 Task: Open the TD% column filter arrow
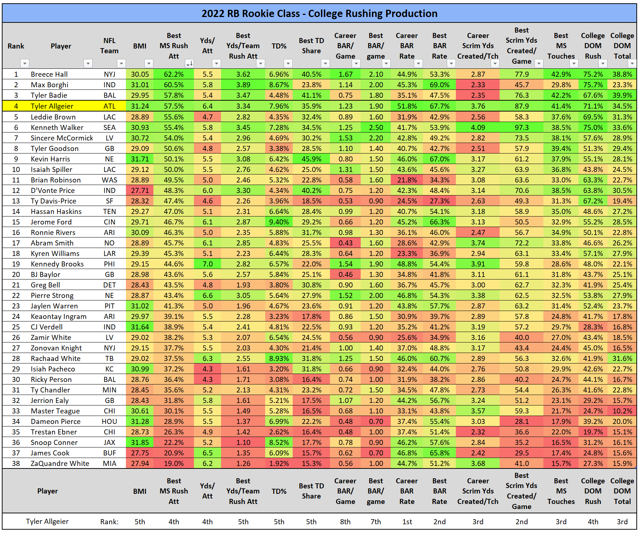288,64
